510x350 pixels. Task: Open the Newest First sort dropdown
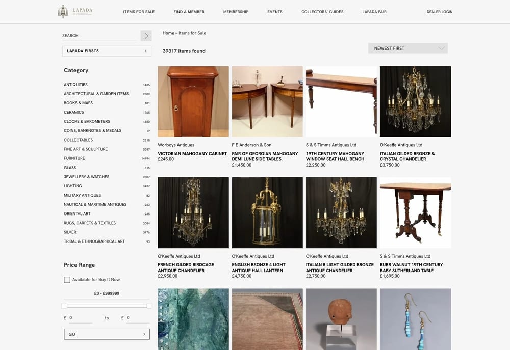coord(407,48)
